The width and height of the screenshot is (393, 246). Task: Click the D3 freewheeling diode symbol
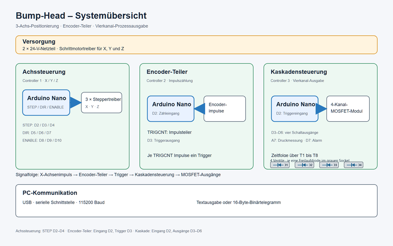(329, 165)
